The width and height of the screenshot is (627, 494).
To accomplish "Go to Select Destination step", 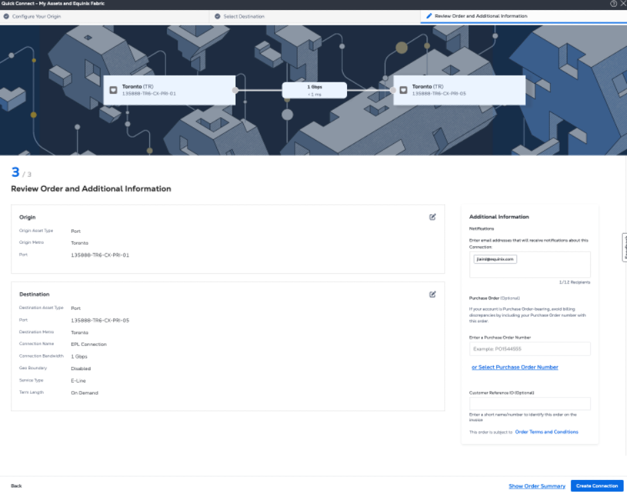I will [x=244, y=16].
